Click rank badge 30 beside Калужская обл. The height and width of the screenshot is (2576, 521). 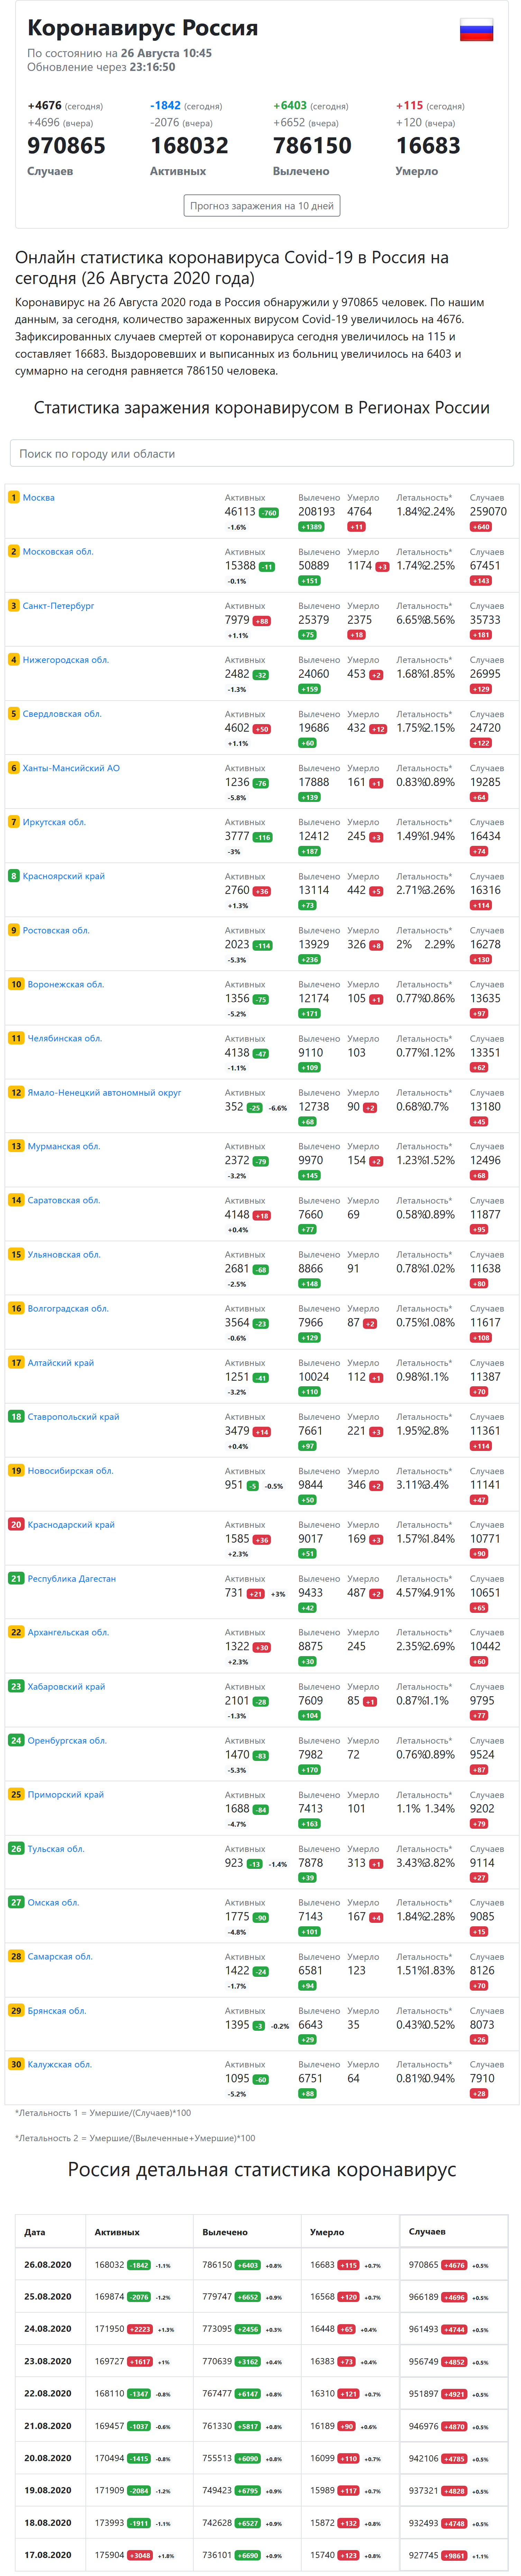16,2064
